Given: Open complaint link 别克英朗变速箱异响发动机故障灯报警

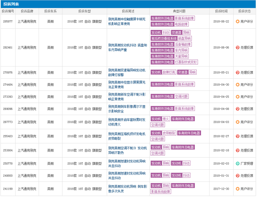Looking at the screenshot, I should pyautogui.click(x=127, y=72).
